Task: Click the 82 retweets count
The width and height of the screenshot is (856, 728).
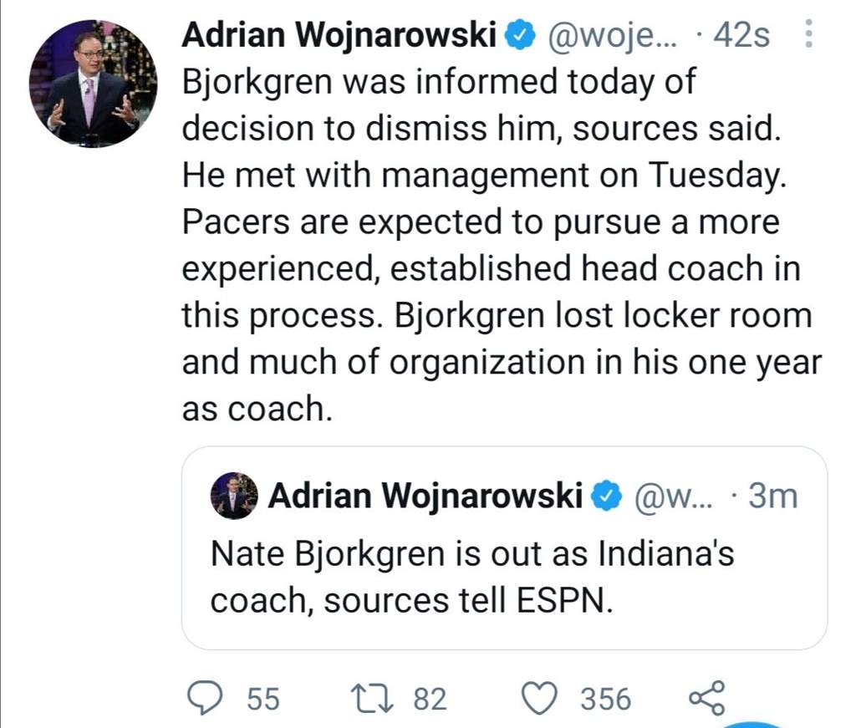Action: 431,700
